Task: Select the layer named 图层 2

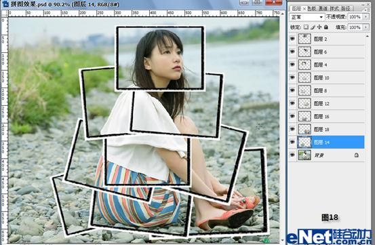Action: point(320,39)
